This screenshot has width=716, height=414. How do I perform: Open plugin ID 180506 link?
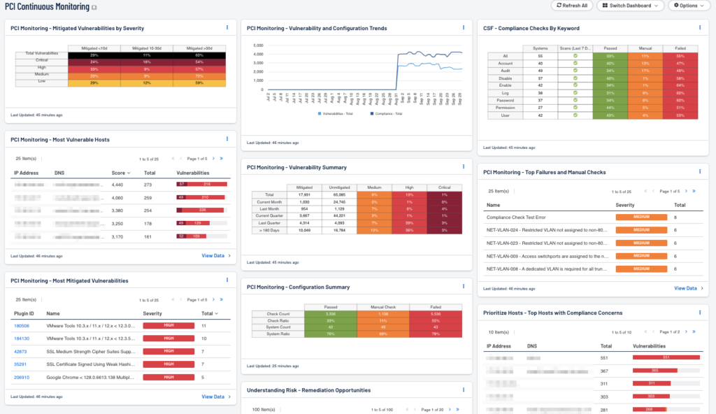coord(21,326)
